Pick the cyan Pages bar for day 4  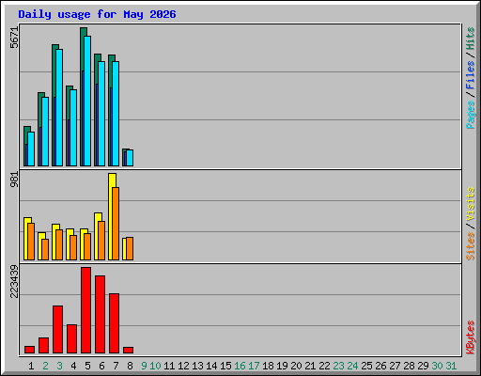(x=73, y=128)
